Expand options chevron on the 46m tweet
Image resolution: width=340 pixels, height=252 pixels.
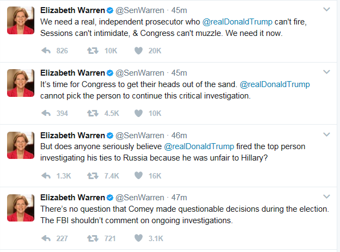[x=326, y=134]
